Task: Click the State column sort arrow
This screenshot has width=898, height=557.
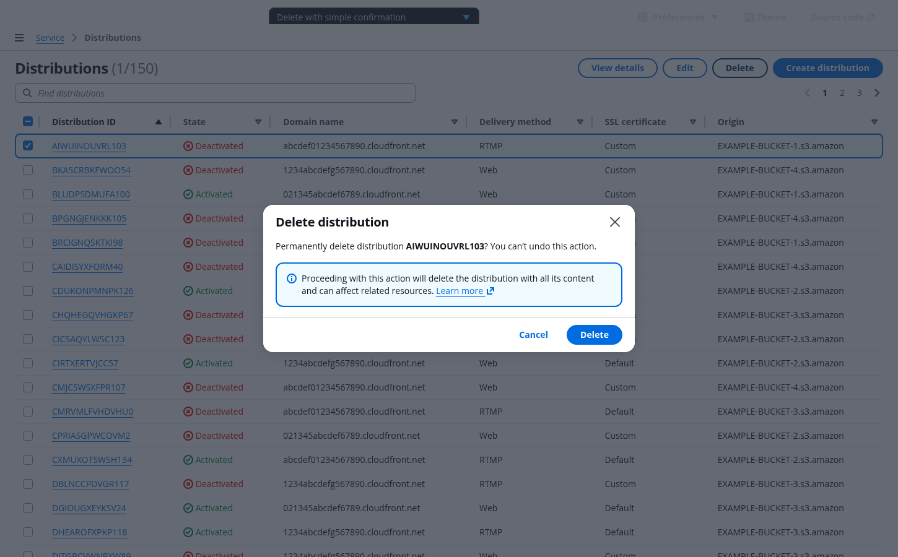Action: pos(258,122)
